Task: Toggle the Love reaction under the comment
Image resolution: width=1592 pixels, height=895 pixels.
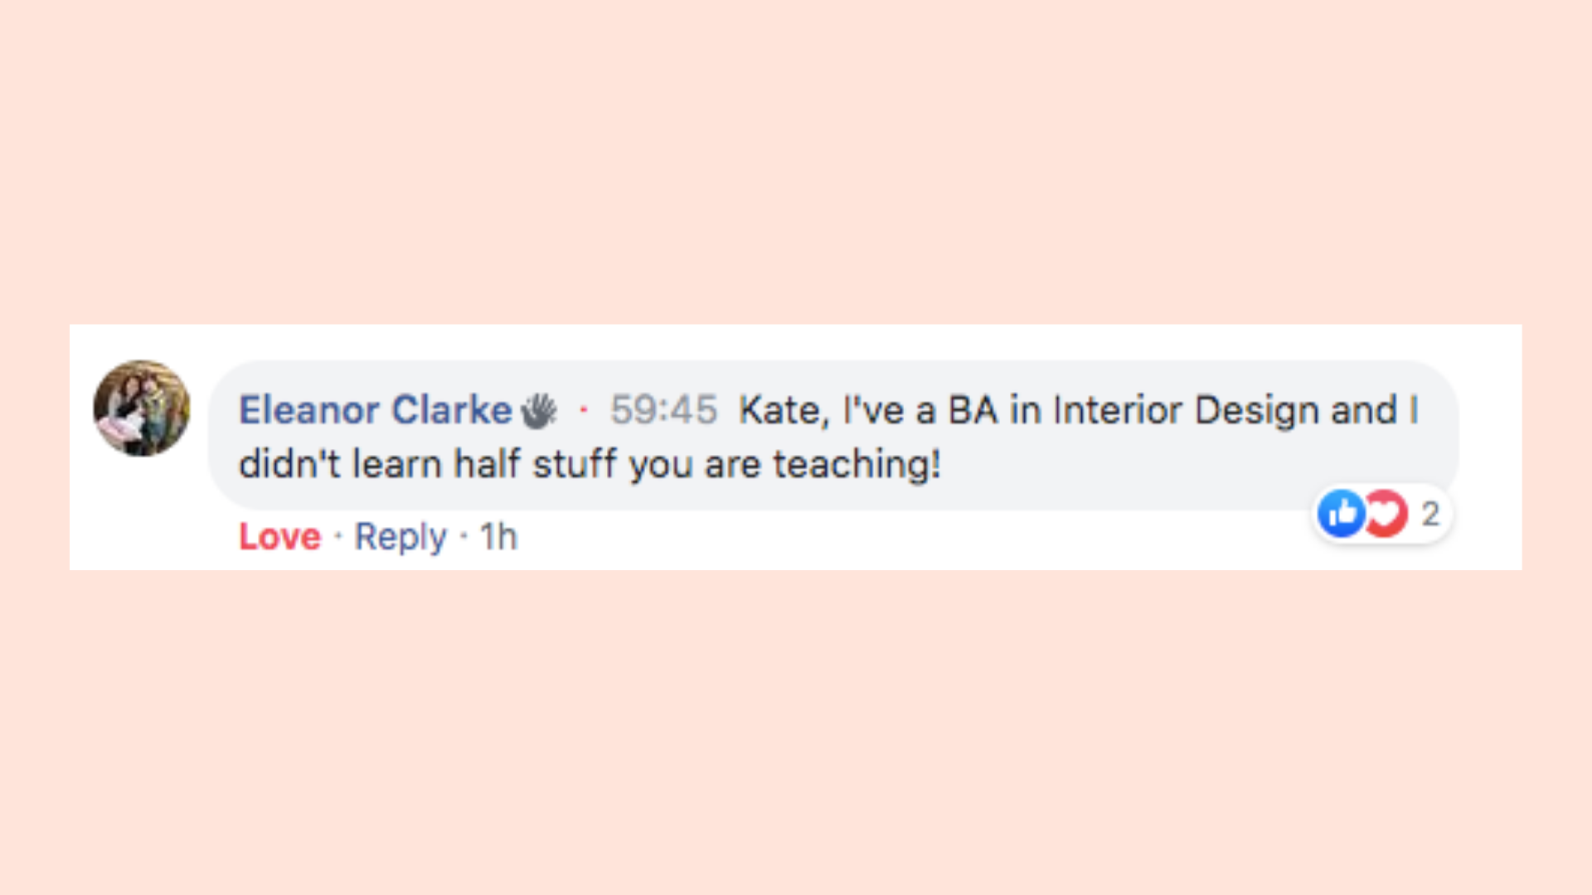Action: coord(279,537)
